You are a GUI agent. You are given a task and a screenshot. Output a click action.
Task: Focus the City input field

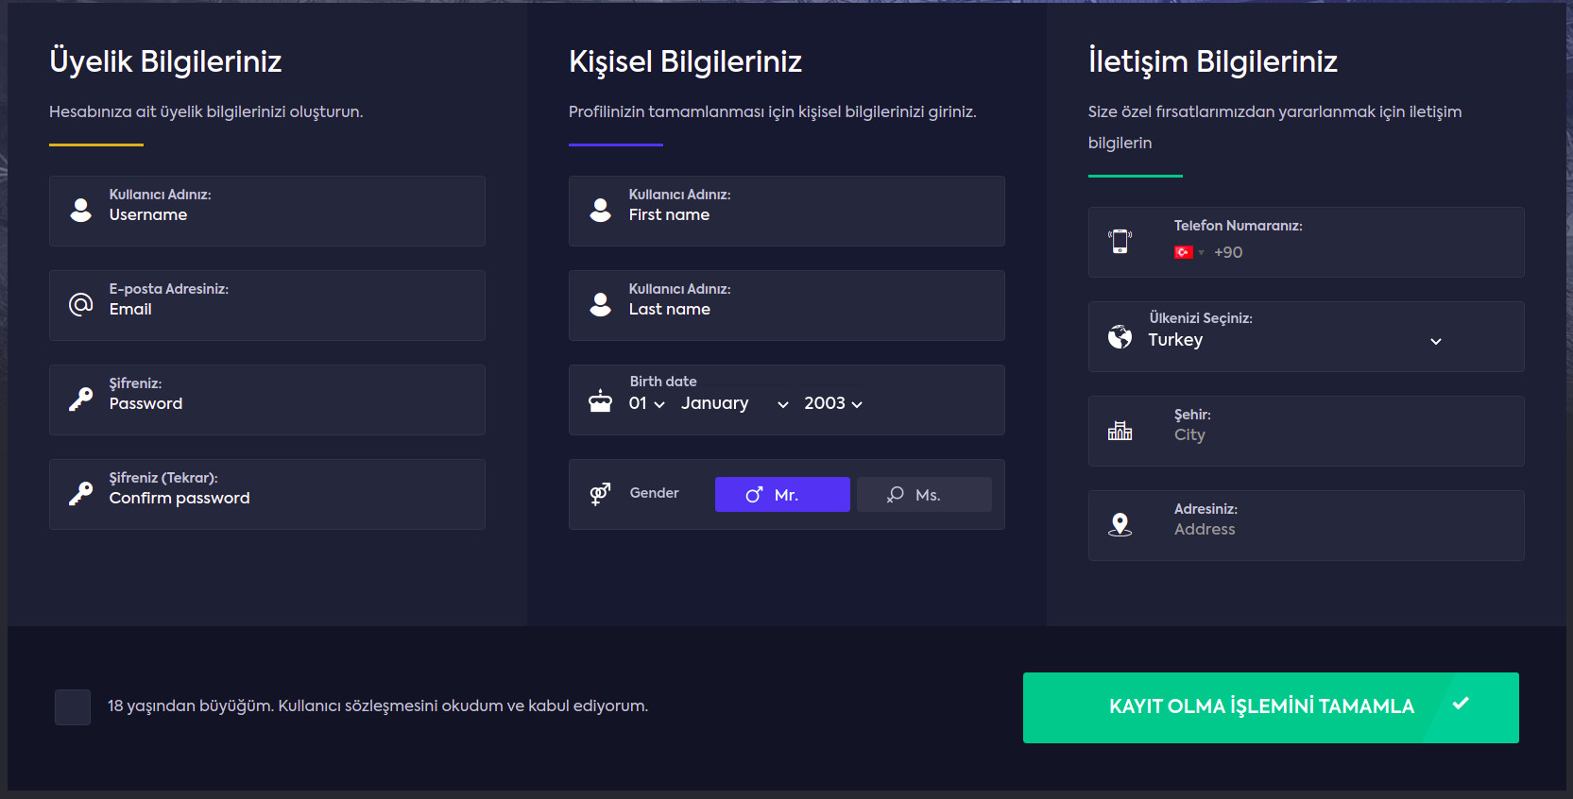(x=1307, y=431)
